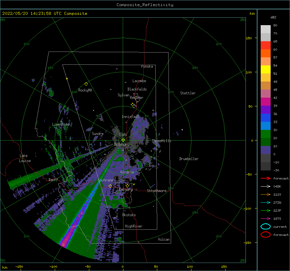
Task: Select the Calgary label
Action: coord(126,189)
